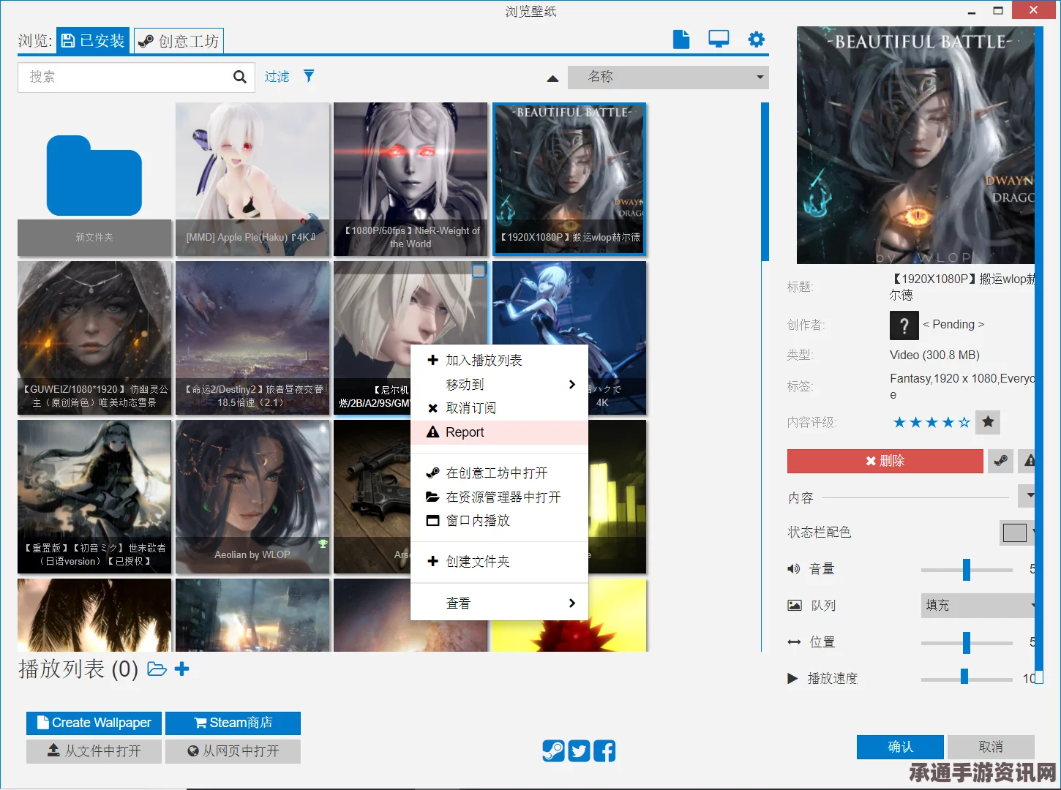Confirm with the blue OK button
This screenshot has height=790, width=1061.
click(900, 747)
